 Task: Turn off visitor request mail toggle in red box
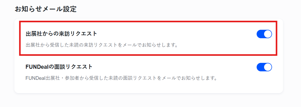coord(264,34)
